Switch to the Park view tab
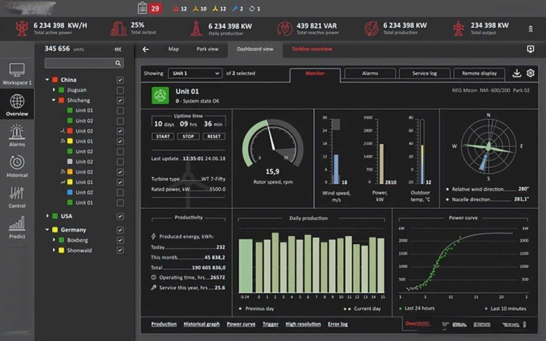The width and height of the screenshot is (546, 341). [x=207, y=49]
